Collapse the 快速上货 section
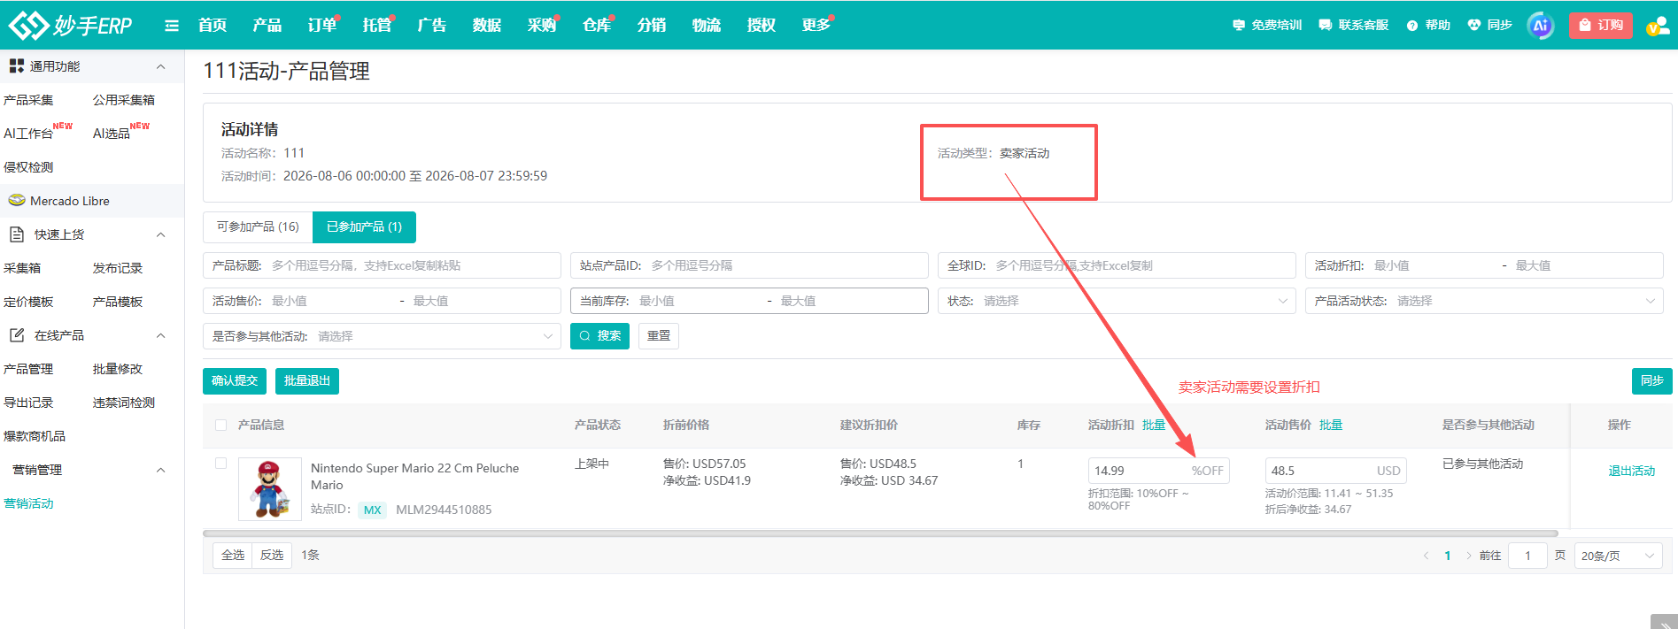 160,235
